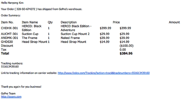Click the Naked Frame description
The image size is (181, 103).
tap(70, 38)
